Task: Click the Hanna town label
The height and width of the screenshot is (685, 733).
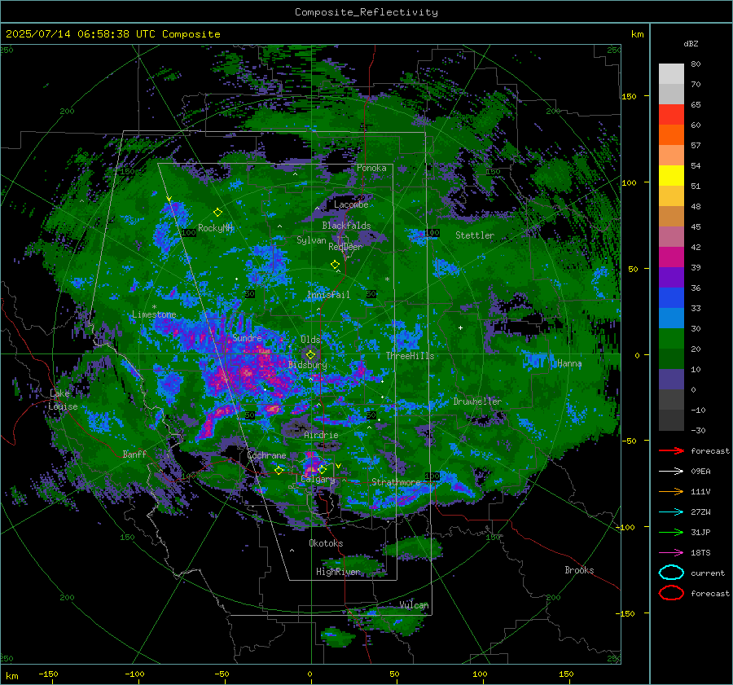Action: click(569, 363)
